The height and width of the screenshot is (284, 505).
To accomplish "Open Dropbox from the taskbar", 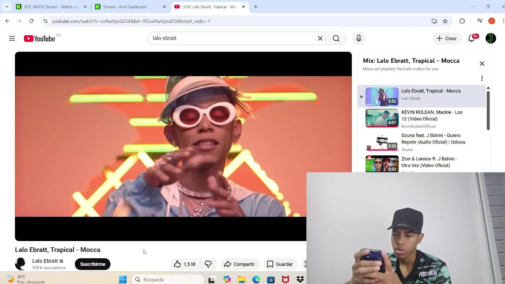I will tap(300, 280).
